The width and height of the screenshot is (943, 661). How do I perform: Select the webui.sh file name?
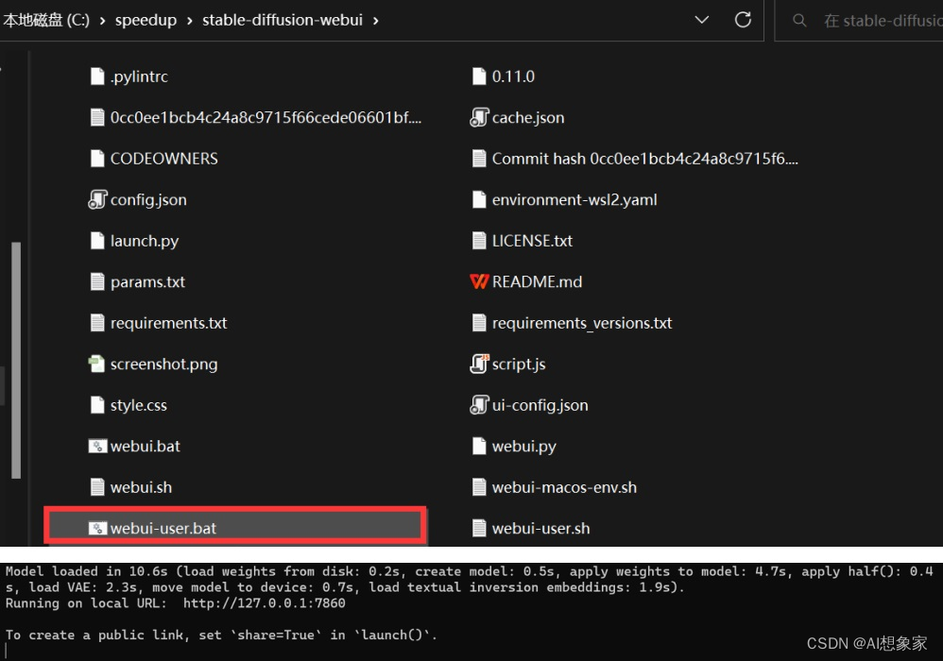click(142, 486)
